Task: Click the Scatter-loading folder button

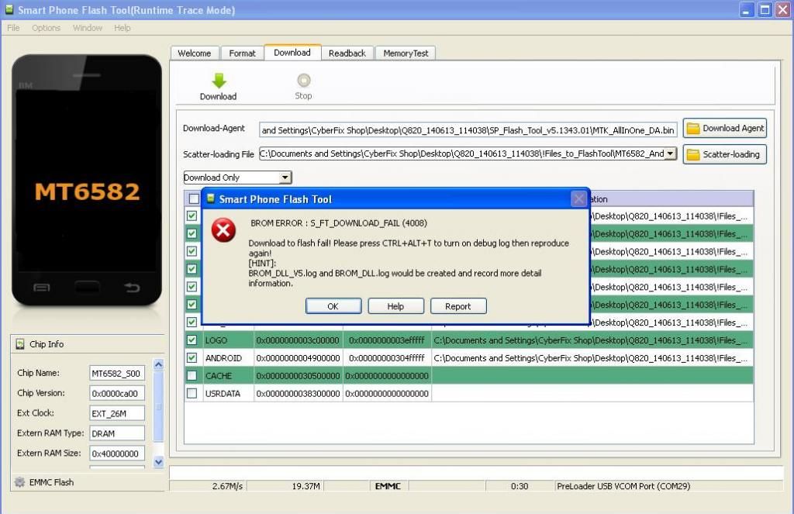Action: (x=725, y=154)
